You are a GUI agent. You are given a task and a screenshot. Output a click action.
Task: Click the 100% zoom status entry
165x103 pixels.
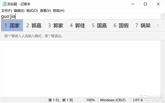90,100
